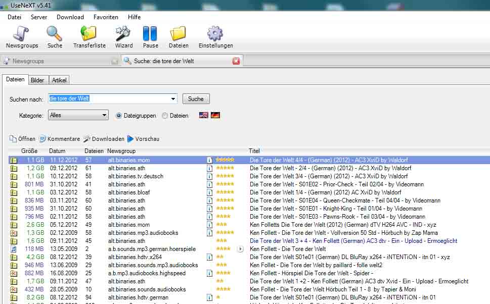Viewport: 490px width, 304px height.
Task: Open the Favoriten menu
Action: point(106,17)
